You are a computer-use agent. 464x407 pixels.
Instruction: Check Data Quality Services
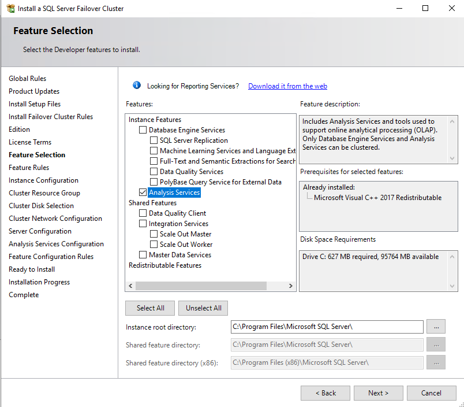point(154,171)
